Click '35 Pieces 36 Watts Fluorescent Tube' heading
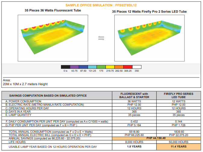The width and height of the screenshot is (203, 152). [53, 10]
